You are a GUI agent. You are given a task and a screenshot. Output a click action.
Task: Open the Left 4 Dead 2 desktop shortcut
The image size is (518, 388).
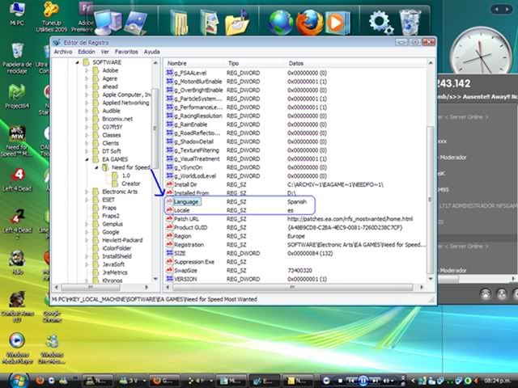pyautogui.click(x=16, y=225)
